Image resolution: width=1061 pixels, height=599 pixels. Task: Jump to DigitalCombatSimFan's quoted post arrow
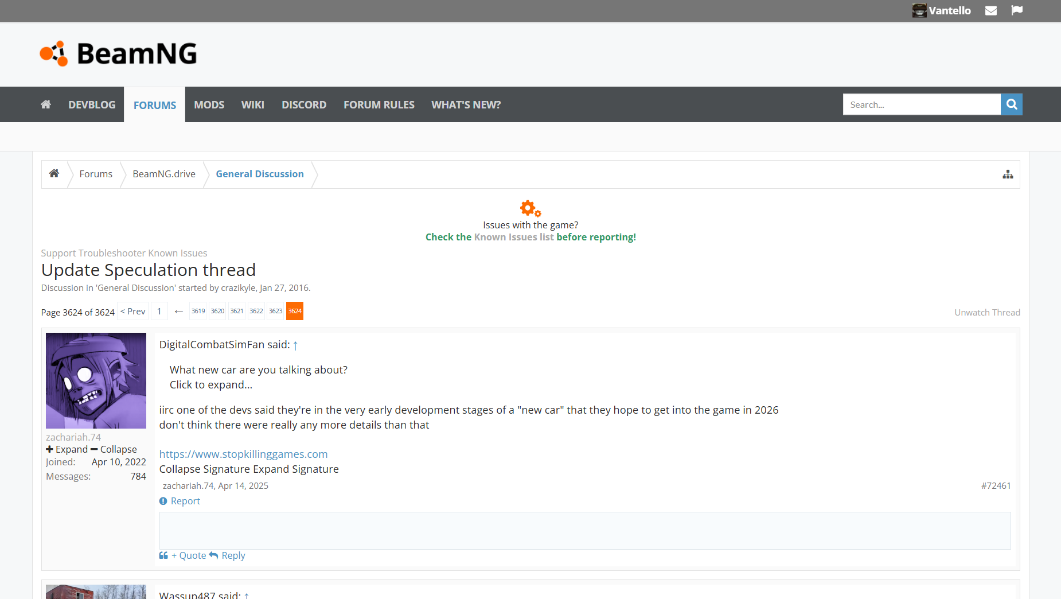point(295,345)
